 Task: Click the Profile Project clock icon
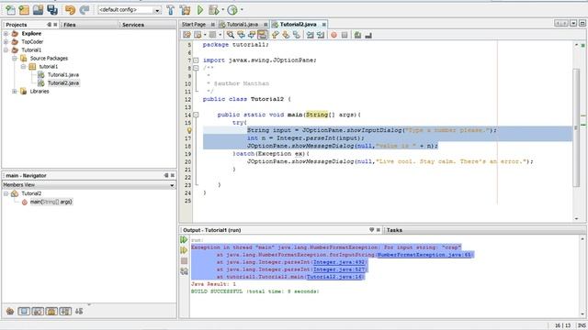tap(232, 10)
